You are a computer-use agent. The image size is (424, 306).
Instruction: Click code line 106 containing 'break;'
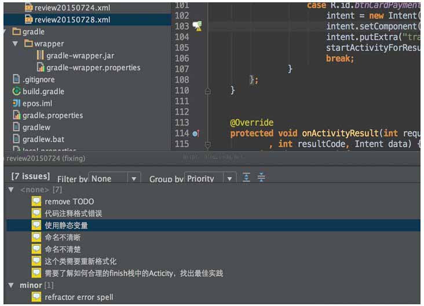[x=339, y=58]
